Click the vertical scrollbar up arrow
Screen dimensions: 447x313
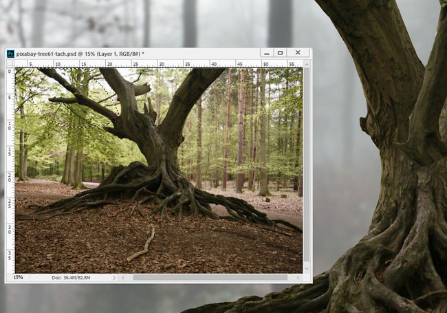point(307,65)
